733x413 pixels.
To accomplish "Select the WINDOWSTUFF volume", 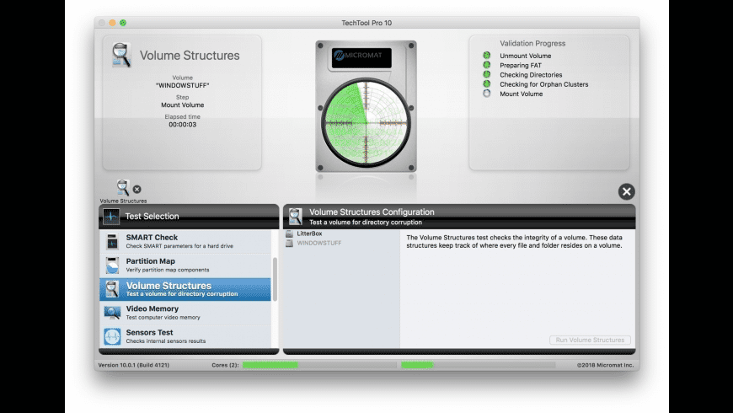I will (342, 244).
